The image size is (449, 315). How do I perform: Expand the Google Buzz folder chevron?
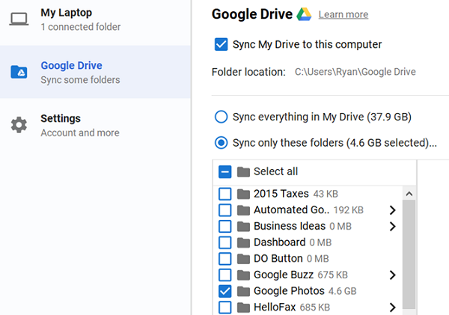tap(392, 275)
